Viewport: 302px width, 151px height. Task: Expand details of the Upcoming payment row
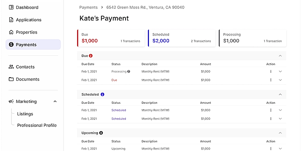pos(280,149)
